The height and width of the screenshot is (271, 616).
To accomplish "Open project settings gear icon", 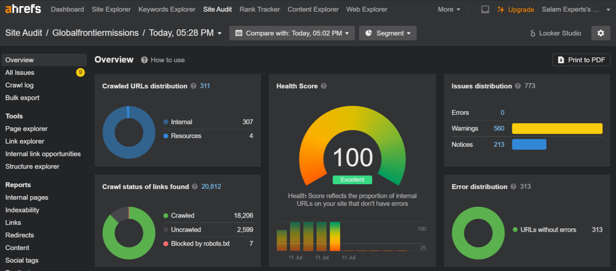I will (x=601, y=33).
